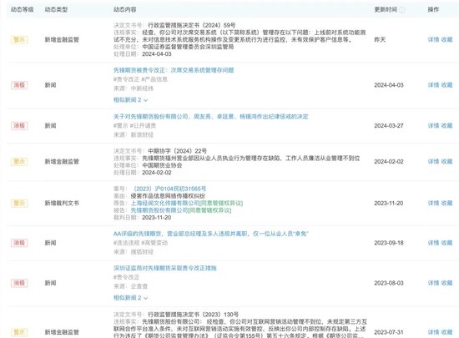Click 消极 badge in the 2023-08-03 row
The width and height of the screenshot is (459, 338).
click(19, 283)
